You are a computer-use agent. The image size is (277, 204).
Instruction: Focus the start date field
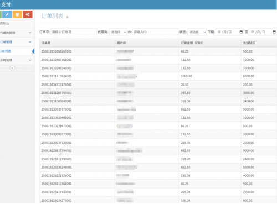pyautogui.click(x=230, y=32)
